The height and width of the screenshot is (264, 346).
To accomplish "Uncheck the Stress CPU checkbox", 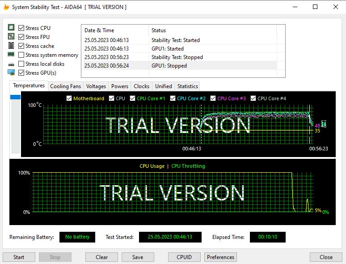I will tap(21, 28).
